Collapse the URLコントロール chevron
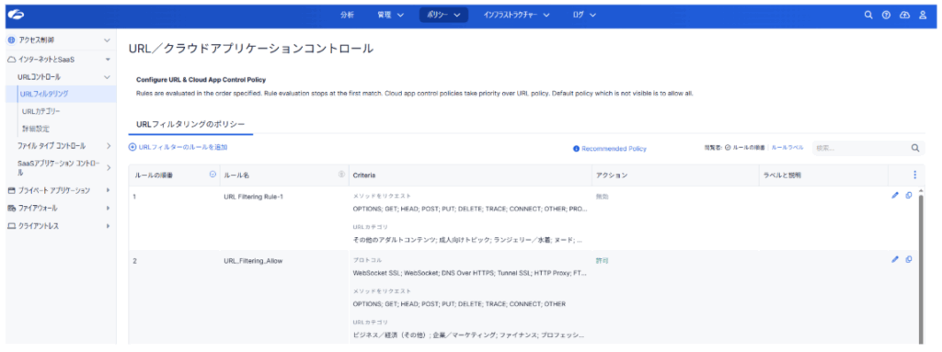Image resolution: width=942 pixels, height=352 pixels. 107,77
